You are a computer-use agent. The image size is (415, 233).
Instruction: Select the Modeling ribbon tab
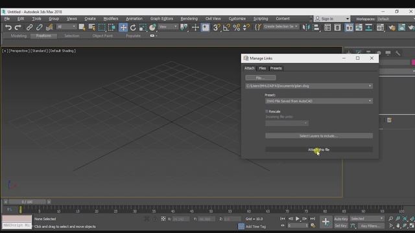[19, 36]
